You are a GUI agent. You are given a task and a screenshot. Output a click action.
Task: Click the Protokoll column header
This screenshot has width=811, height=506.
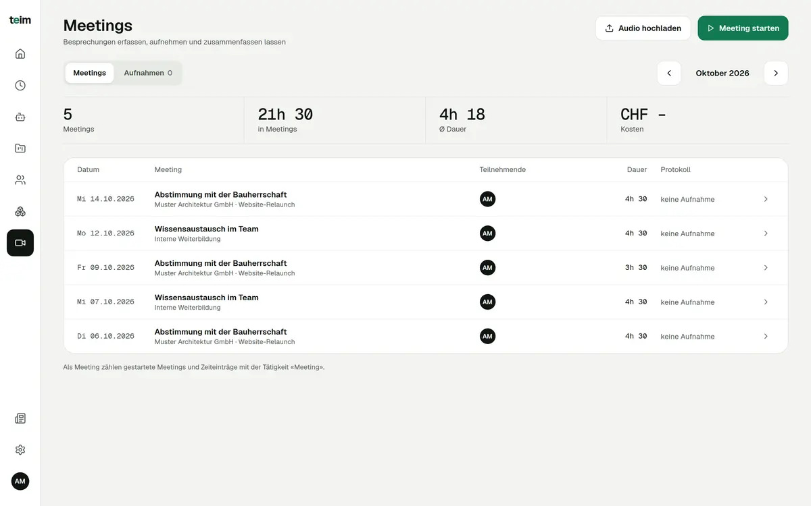[676, 170]
